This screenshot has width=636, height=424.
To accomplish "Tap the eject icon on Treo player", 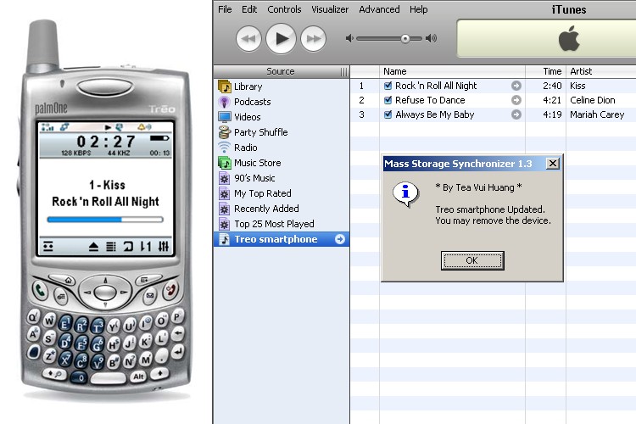I will (93, 246).
